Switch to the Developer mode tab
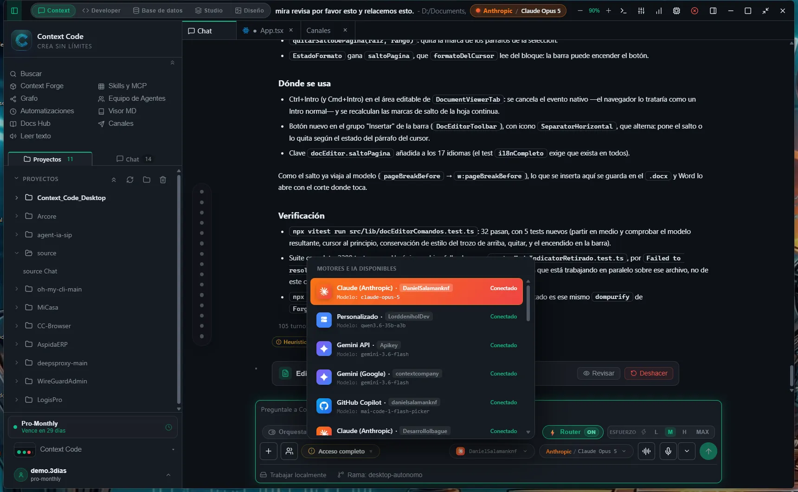This screenshot has height=492, width=798. pyautogui.click(x=101, y=11)
